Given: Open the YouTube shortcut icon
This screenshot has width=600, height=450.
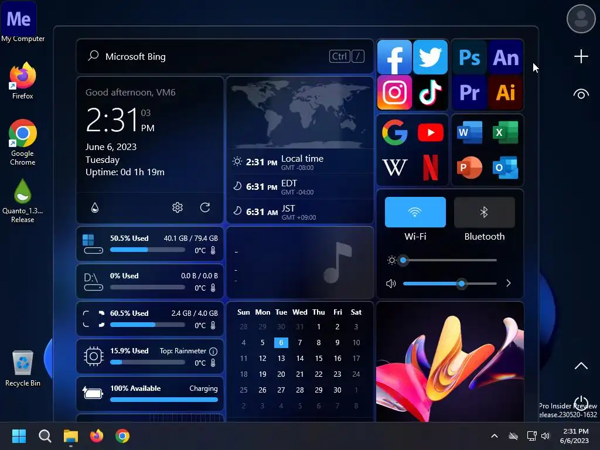Looking at the screenshot, I should 431,132.
